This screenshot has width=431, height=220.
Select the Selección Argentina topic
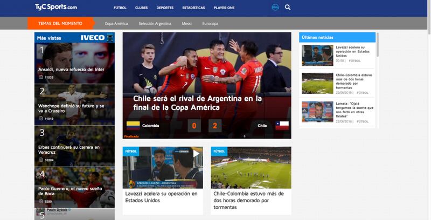[155, 24]
